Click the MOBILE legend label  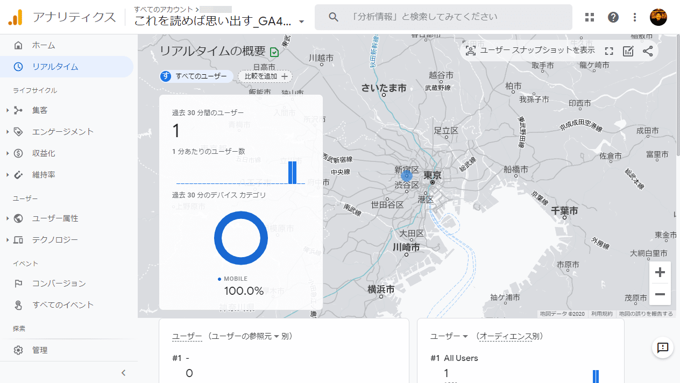(236, 279)
